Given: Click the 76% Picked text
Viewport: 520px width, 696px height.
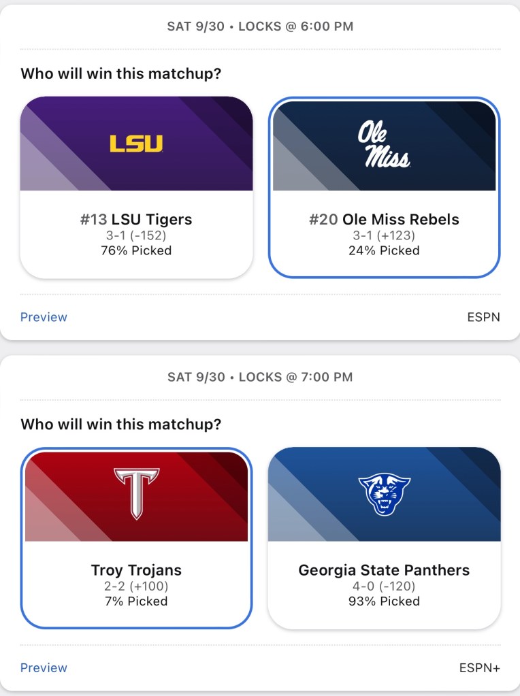Looking at the screenshot, I should (x=136, y=250).
